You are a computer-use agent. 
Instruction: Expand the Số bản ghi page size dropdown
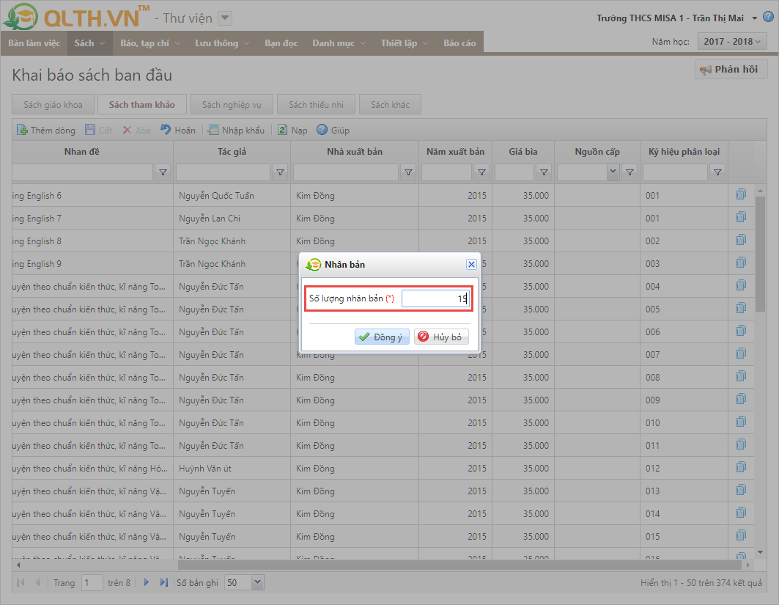pos(257,582)
